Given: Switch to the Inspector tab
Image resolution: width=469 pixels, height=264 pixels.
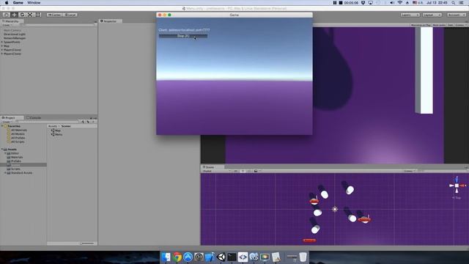Looking at the screenshot, I should pos(110,21).
